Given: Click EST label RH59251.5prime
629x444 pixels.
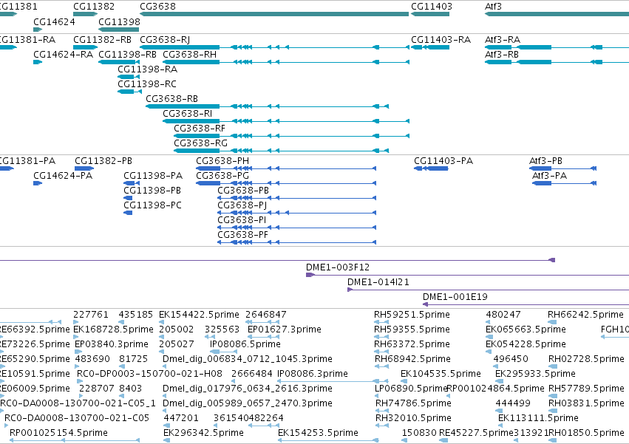Looking at the screenshot, I should point(412,315).
